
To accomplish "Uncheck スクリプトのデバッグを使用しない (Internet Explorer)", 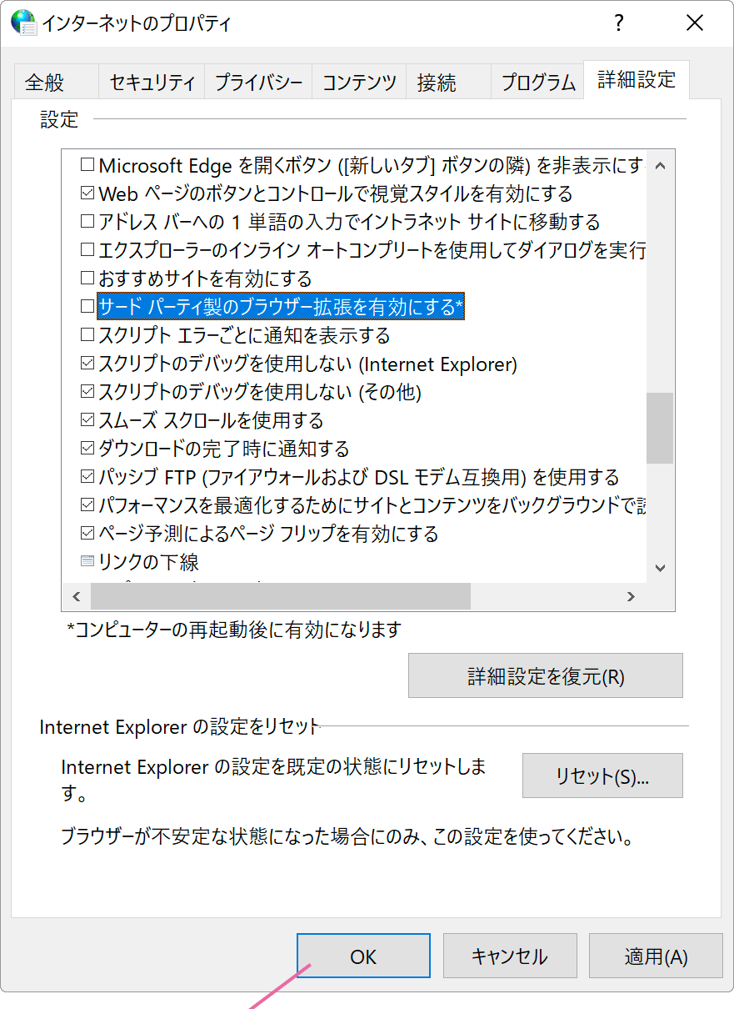I will (87, 364).
